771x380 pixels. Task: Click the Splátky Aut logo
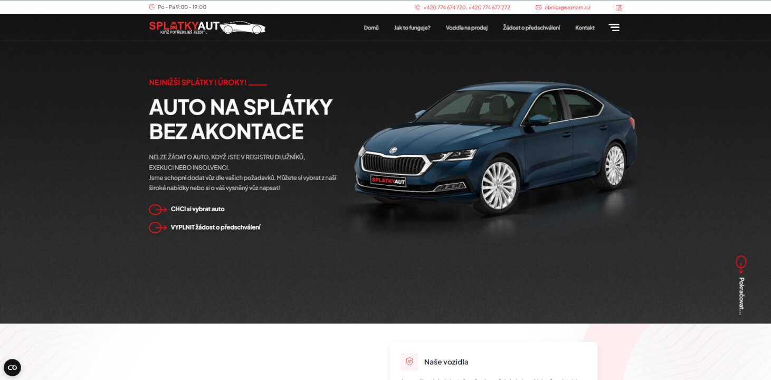tap(207, 27)
